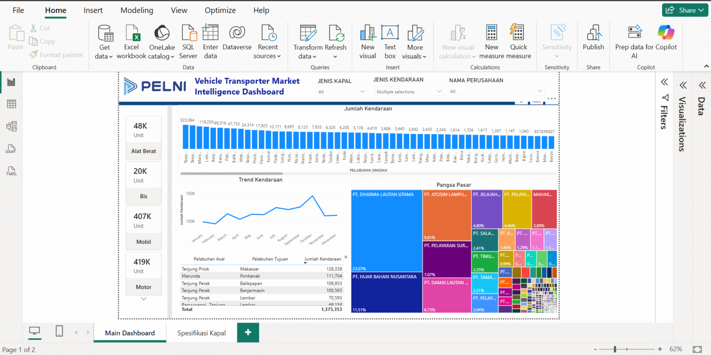This screenshot has height=355, width=711.
Task: Switch to Table view in sidebar
Action: coord(12,104)
